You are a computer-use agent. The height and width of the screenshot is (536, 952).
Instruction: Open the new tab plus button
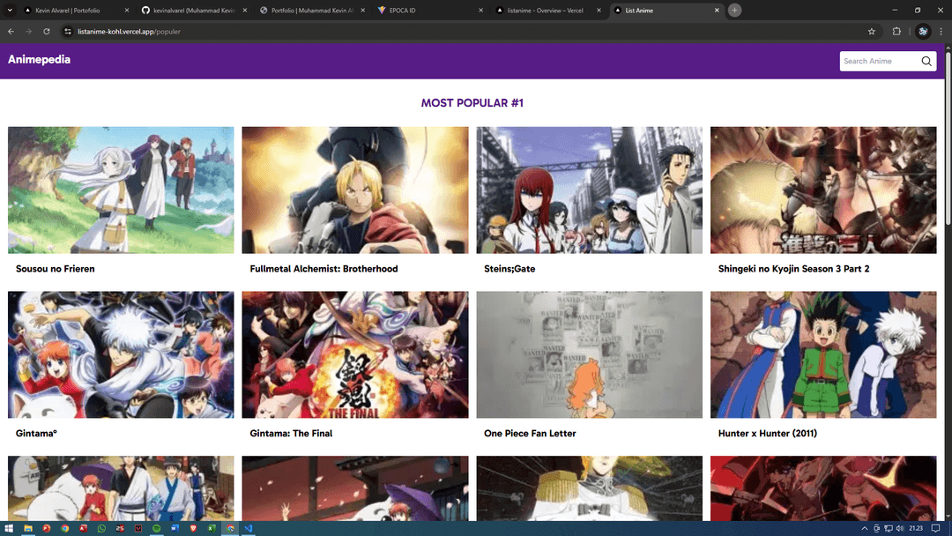click(734, 11)
